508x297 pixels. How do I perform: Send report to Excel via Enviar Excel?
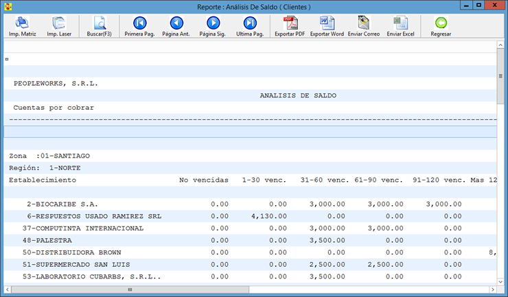tap(400, 25)
